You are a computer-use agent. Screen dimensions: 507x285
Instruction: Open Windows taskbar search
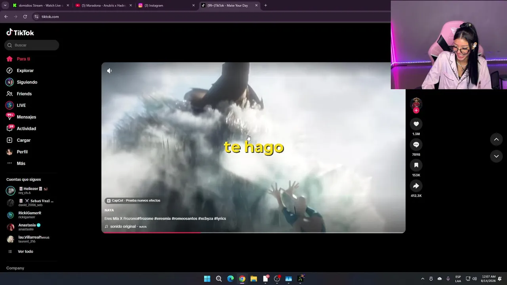point(219,279)
